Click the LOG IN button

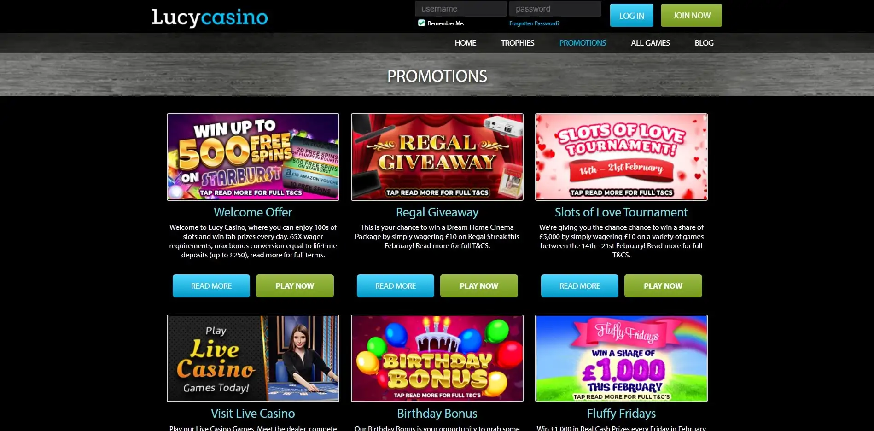(631, 15)
